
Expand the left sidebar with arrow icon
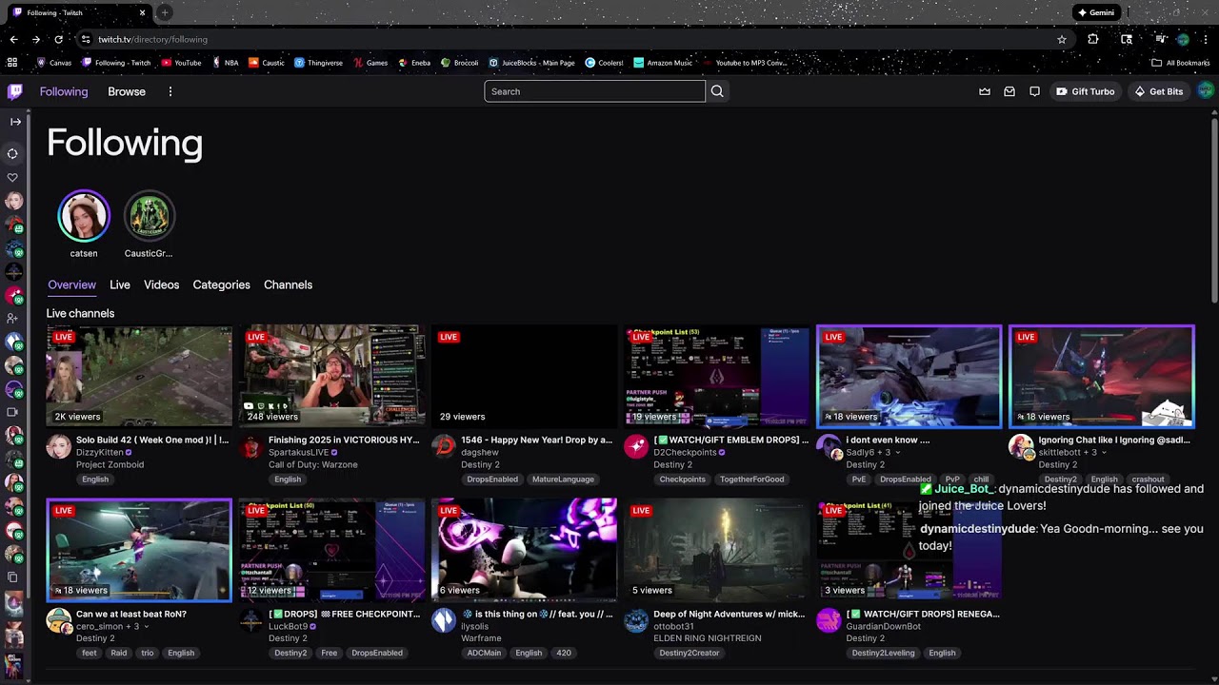[x=15, y=122]
